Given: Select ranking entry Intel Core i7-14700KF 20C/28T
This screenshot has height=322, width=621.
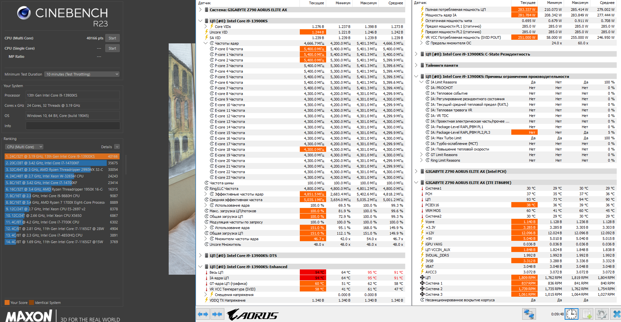Looking at the screenshot, I should coord(62,163).
